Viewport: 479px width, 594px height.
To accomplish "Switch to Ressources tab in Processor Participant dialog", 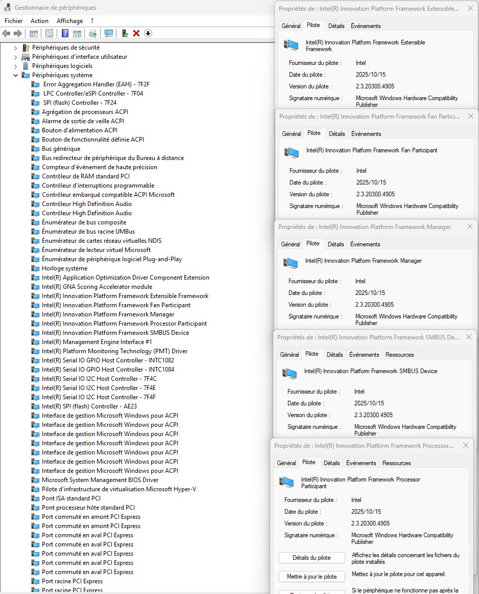I will point(396,463).
